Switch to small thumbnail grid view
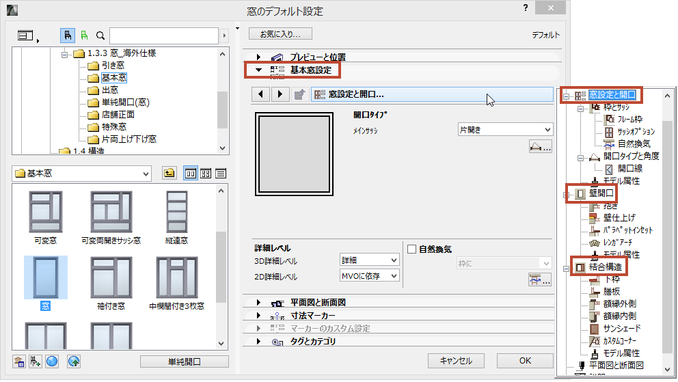 [x=206, y=174]
